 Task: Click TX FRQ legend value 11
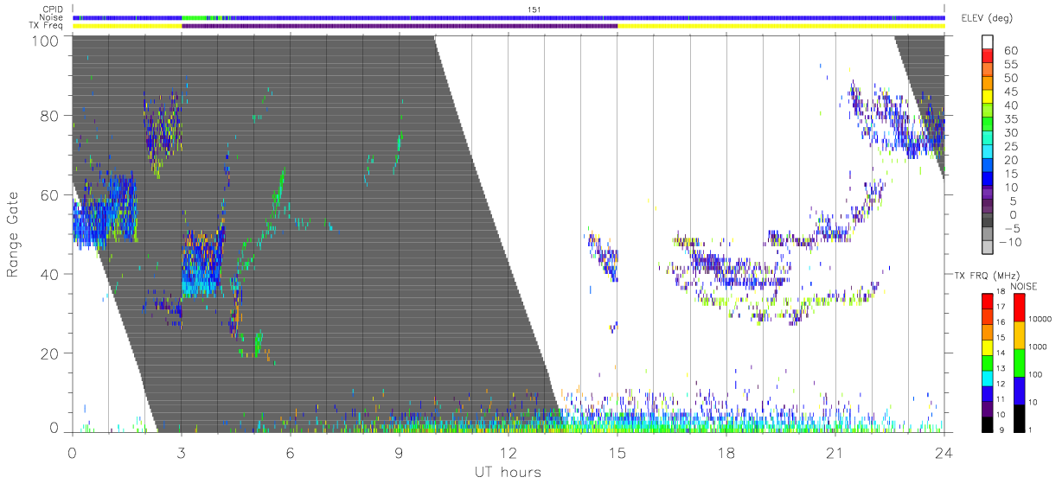coord(1001,400)
